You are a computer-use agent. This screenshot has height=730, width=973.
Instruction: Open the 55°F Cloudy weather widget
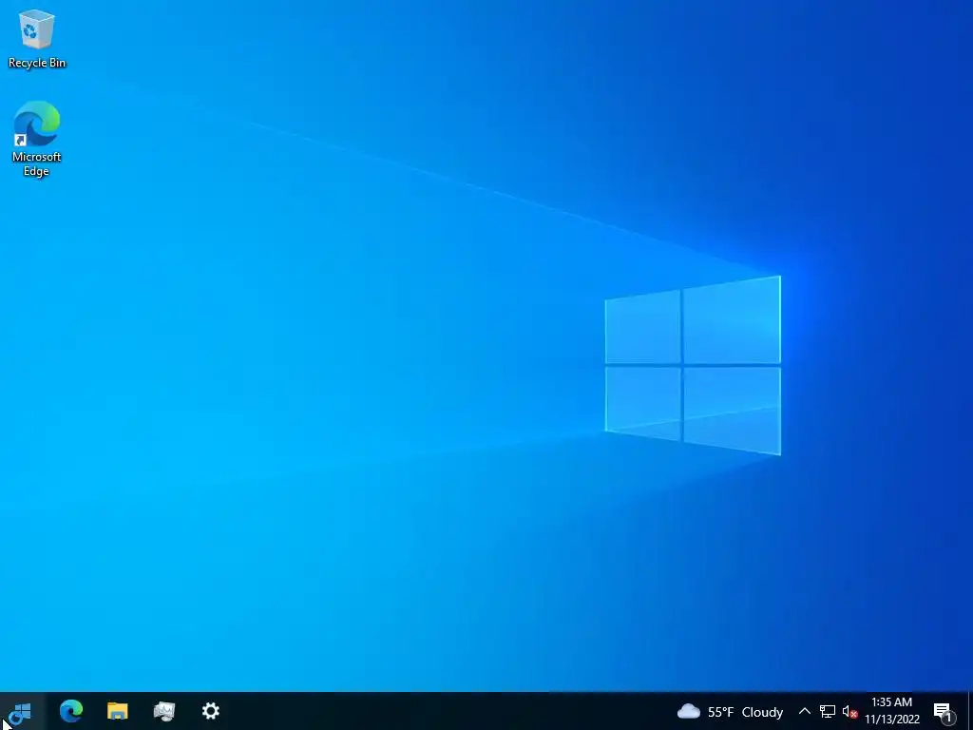tap(730, 711)
